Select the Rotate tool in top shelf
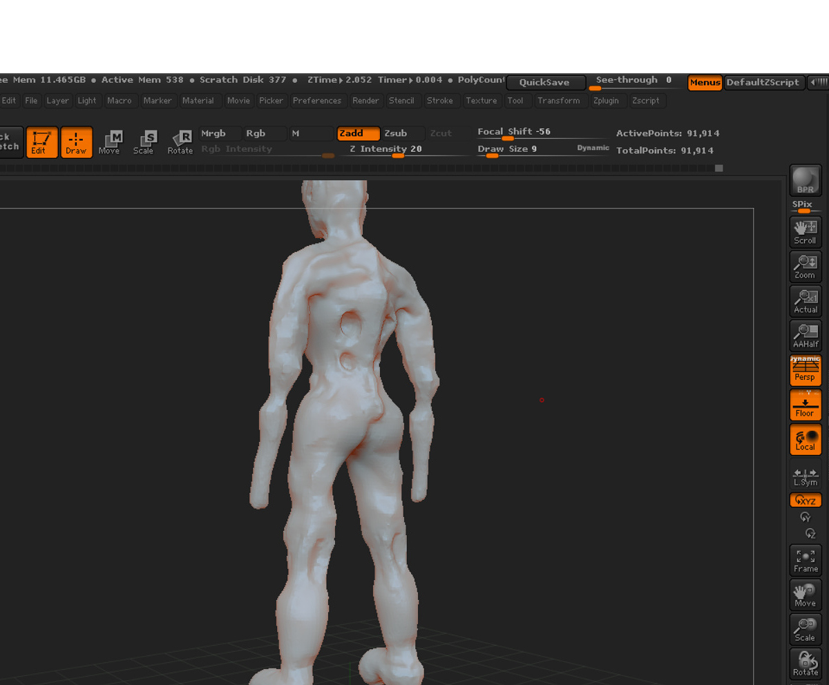Image resolution: width=829 pixels, height=685 pixels. pyautogui.click(x=180, y=142)
